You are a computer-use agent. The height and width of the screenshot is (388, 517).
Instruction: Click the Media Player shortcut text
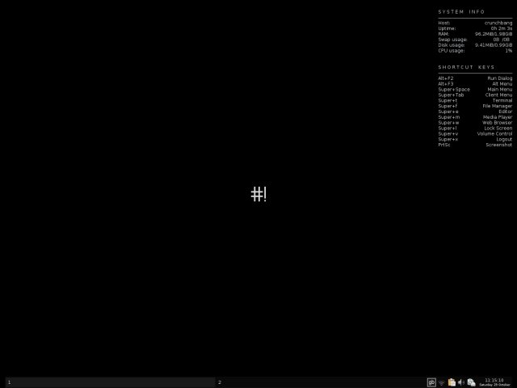(498, 117)
